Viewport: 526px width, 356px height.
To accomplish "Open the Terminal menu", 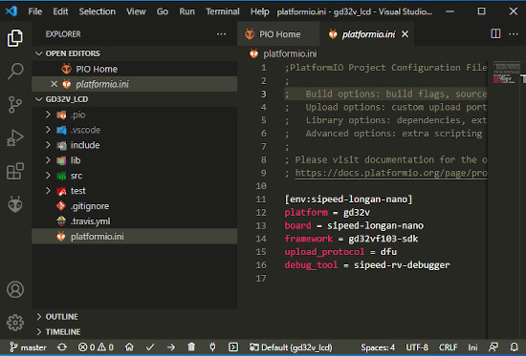I will click(223, 11).
